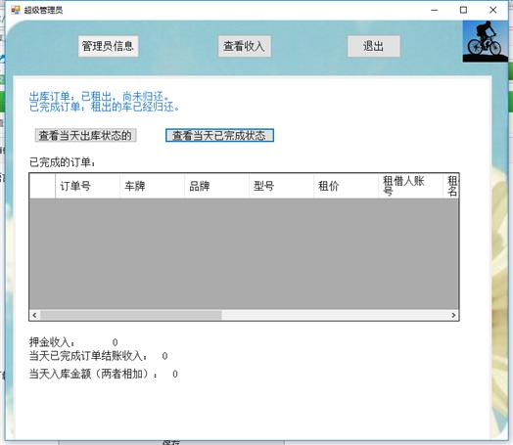The image size is (513, 445).
Task: Click the 租价 column header
Action: [346, 186]
